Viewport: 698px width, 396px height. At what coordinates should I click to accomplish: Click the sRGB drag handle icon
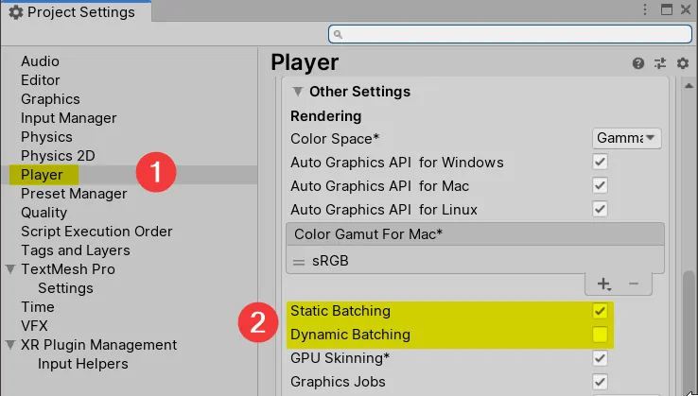297,262
